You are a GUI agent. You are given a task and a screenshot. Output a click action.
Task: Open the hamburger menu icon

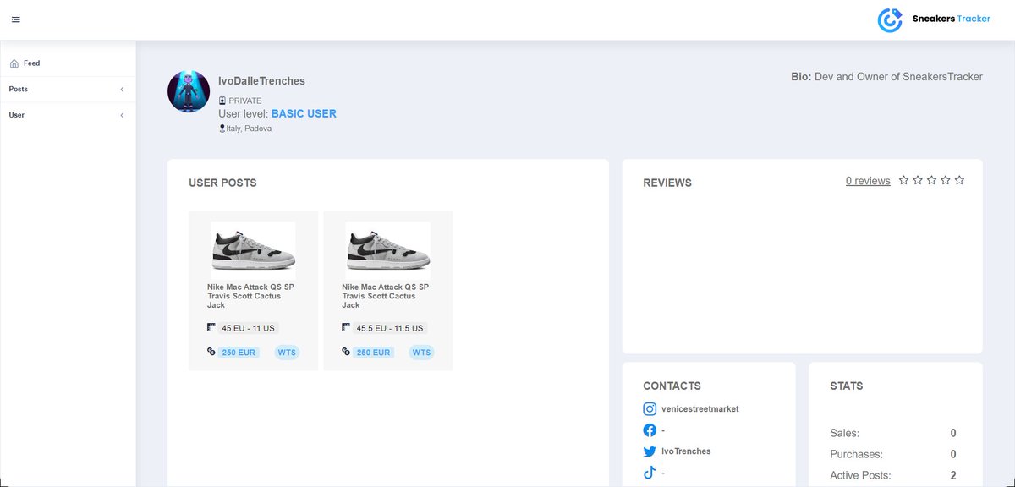pos(16,19)
